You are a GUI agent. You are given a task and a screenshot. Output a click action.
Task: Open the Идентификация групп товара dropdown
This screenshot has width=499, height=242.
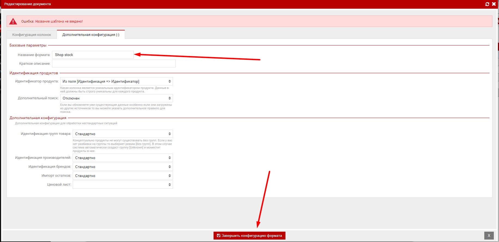(123, 134)
